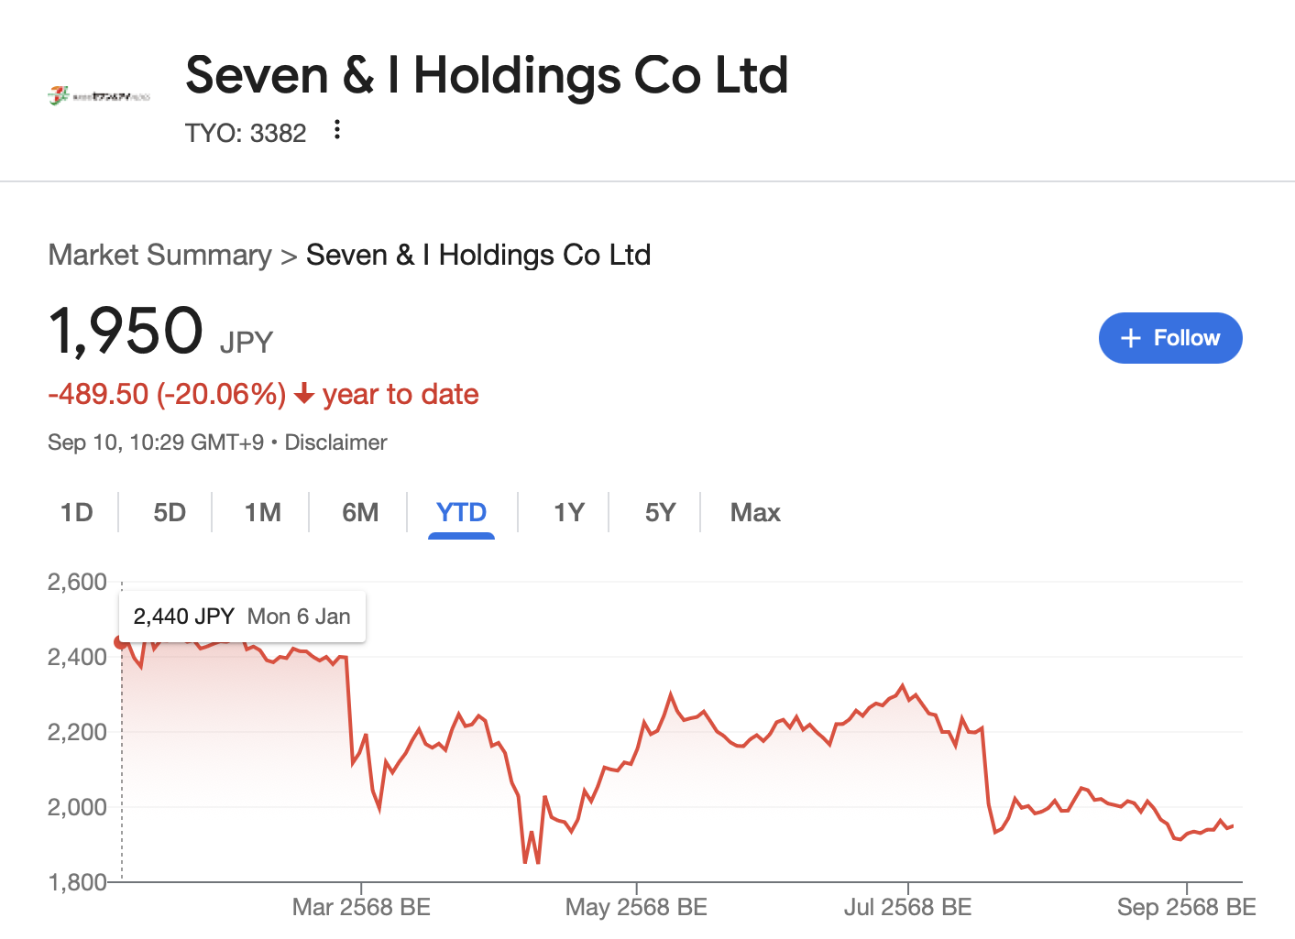Viewport: 1295px width, 939px height.
Task: Click the 2,440 JPY price tooltip
Action: click(x=242, y=617)
